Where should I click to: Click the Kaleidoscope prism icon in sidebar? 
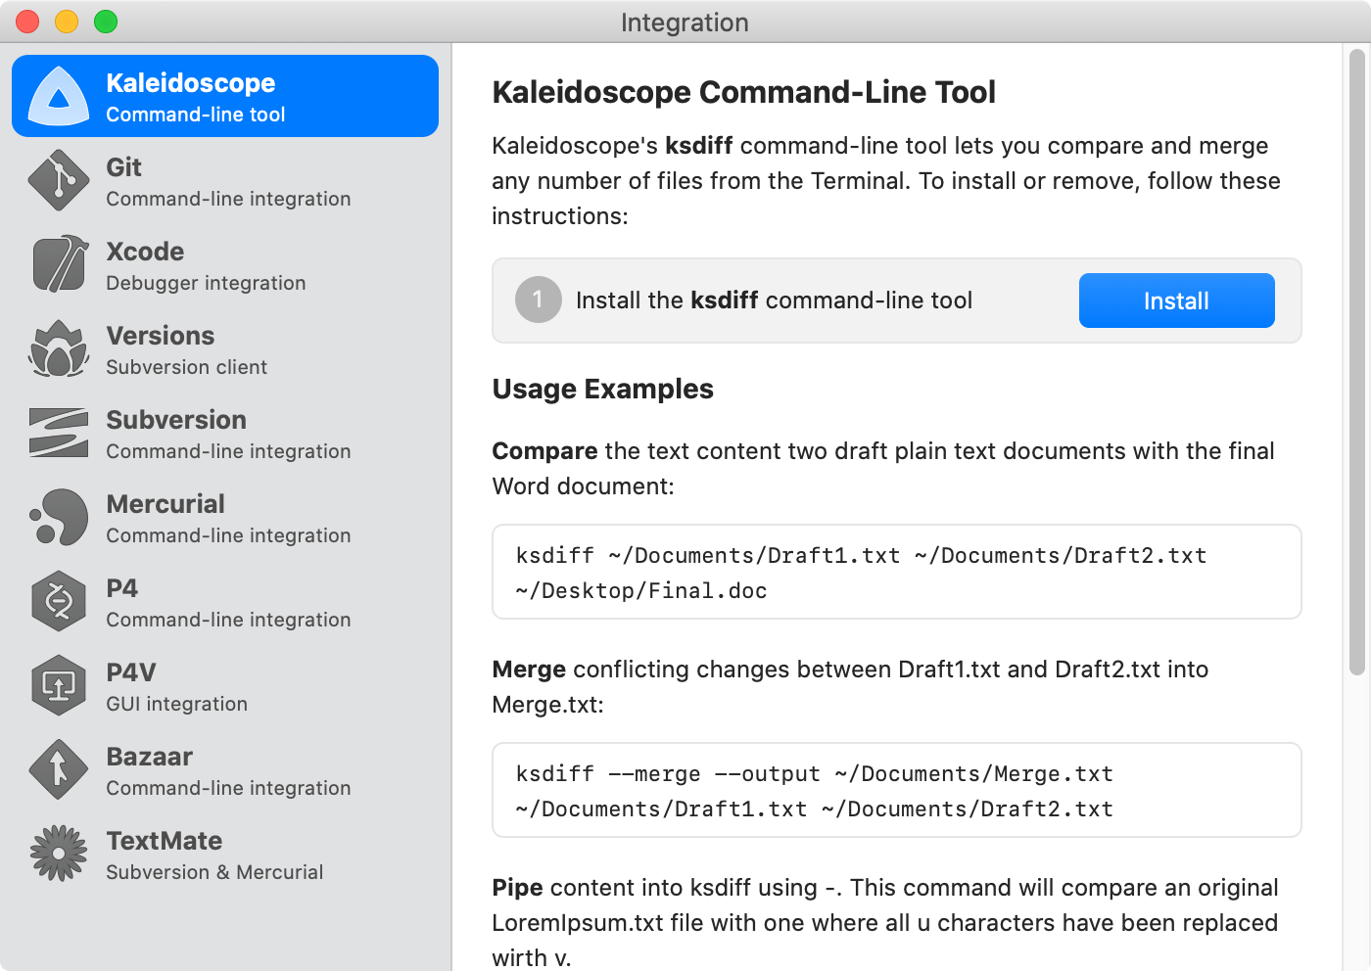59,97
